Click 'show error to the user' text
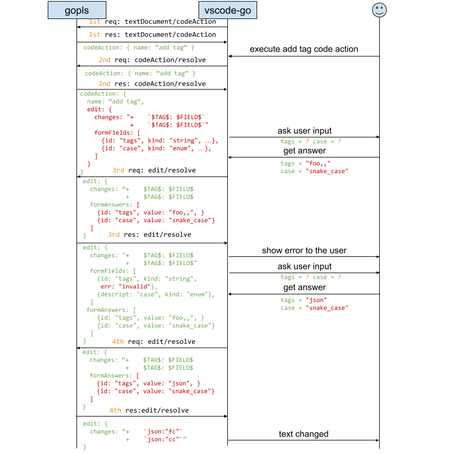The image size is (466, 454). pyautogui.click(x=304, y=250)
